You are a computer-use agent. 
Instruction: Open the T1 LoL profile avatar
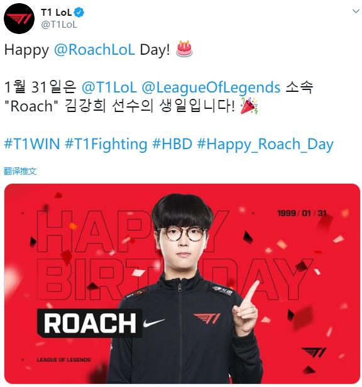click(x=19, y=19)
